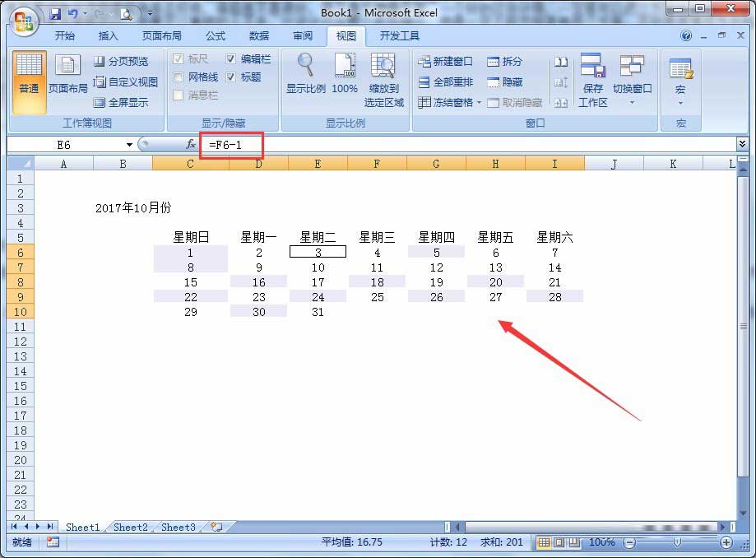
Task: Toggle the Formula Bar (编辑栏) checkbox
Action: click(231, 58)
